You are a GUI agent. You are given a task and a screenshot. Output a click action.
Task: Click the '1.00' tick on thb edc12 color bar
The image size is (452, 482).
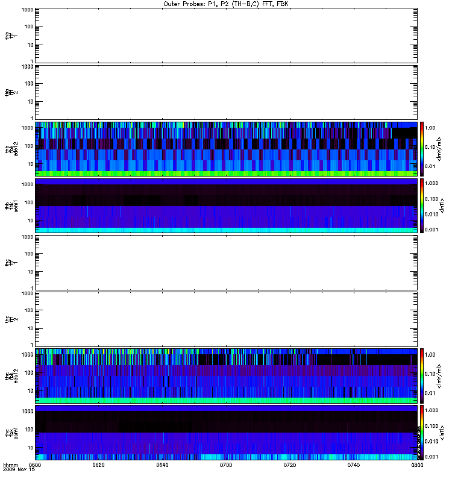430,128
